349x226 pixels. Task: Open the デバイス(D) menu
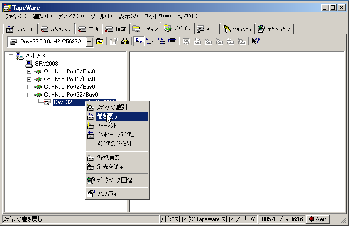[x=71, y=16]
